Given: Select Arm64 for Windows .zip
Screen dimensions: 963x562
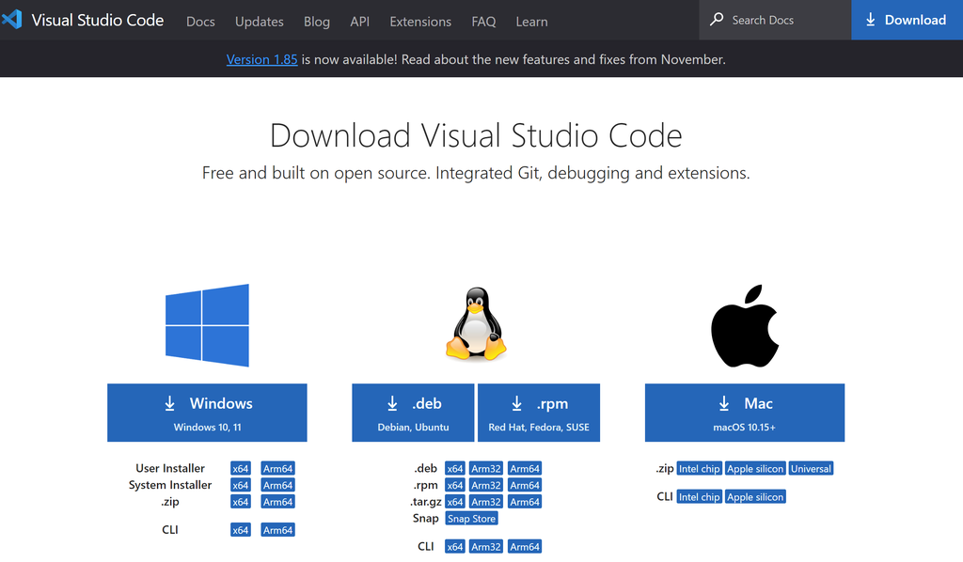Looking at the screenshot, I should (277, 502).
